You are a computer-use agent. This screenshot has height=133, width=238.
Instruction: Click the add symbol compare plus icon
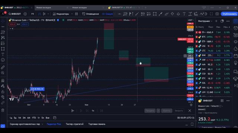(25, 14)
